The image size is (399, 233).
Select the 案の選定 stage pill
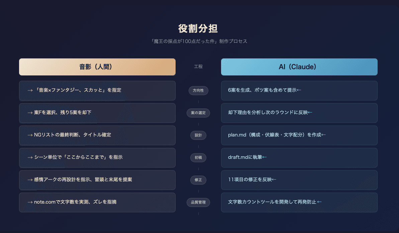pyautogui.click(x=198, y=113)
